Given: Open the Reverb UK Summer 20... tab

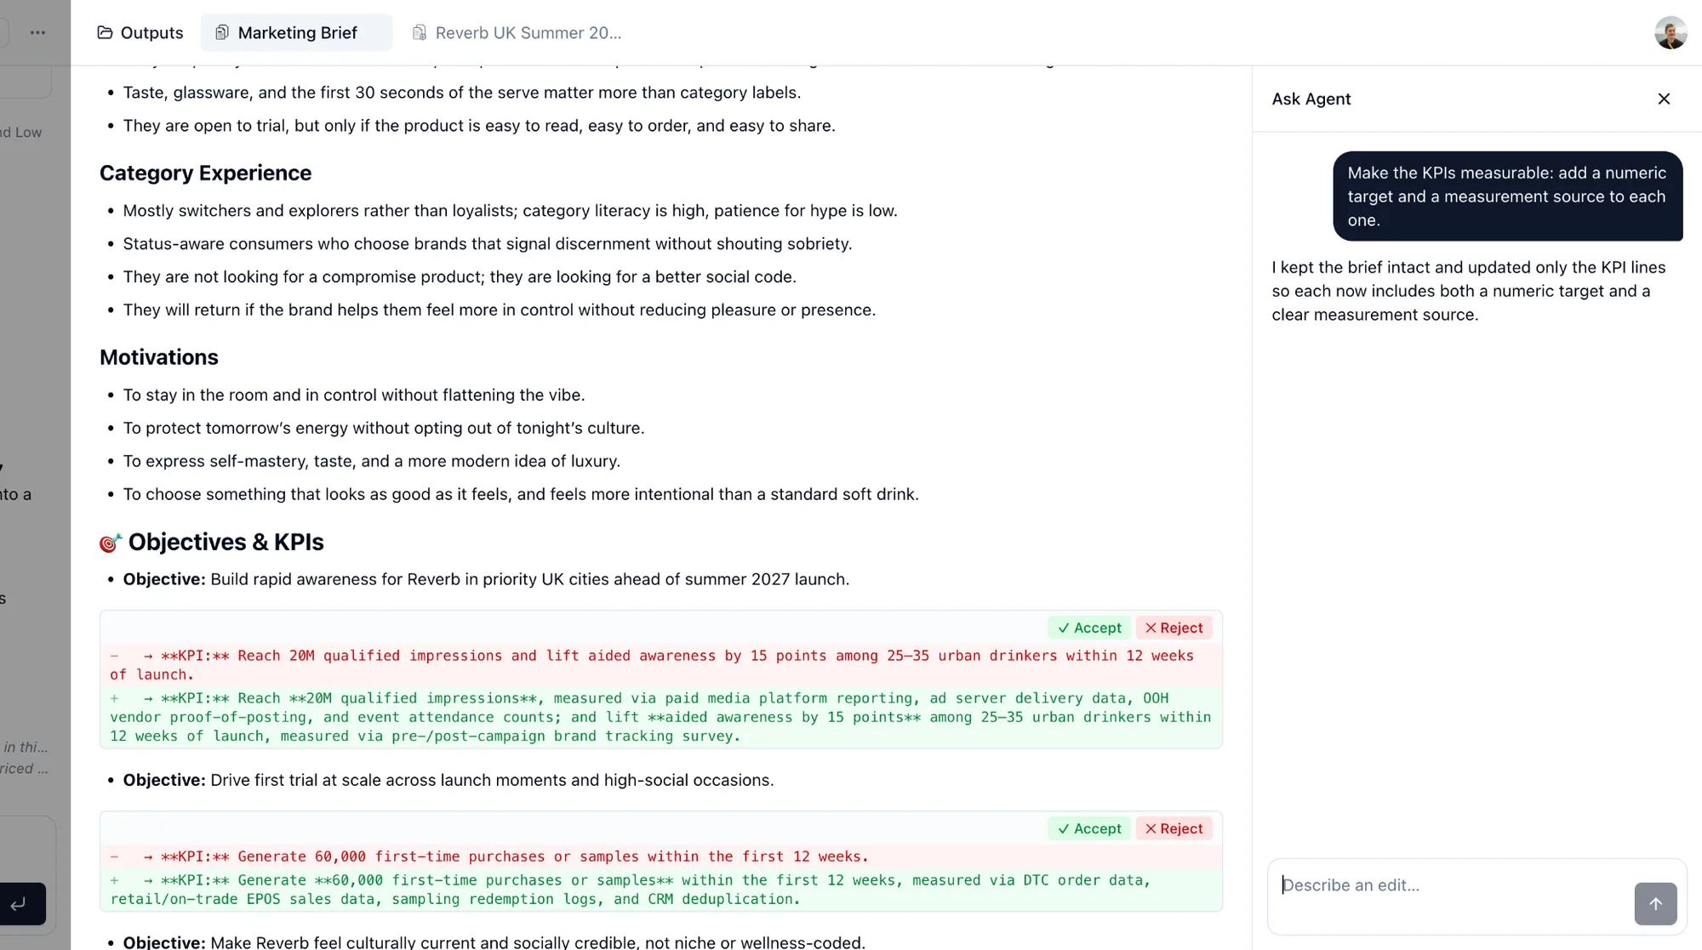Looking at the screenshot, I should 517,32.
